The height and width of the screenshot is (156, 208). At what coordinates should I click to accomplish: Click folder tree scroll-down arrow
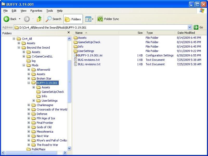pyautogui.click(x=69, y=148)
